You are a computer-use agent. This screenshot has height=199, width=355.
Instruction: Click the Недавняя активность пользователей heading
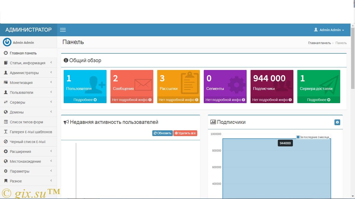111,122
